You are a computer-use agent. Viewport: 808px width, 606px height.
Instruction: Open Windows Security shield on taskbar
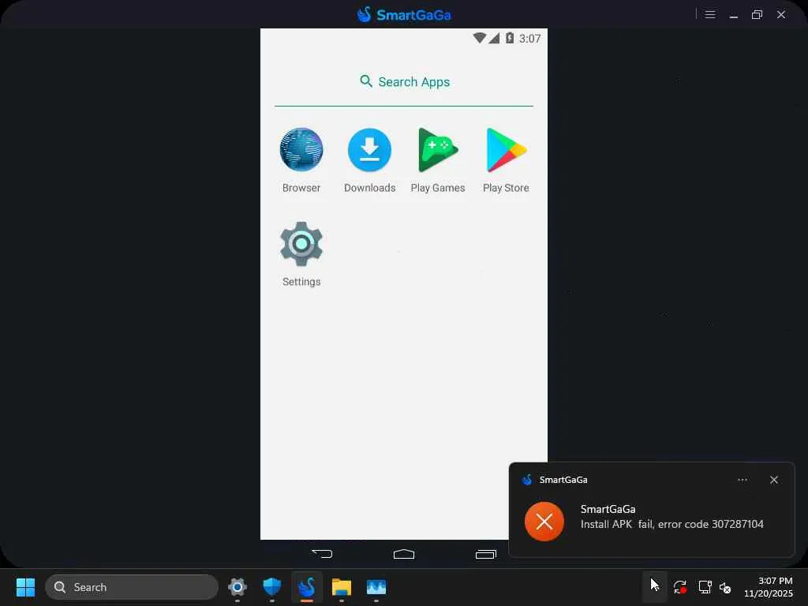(x=272, y=587)
